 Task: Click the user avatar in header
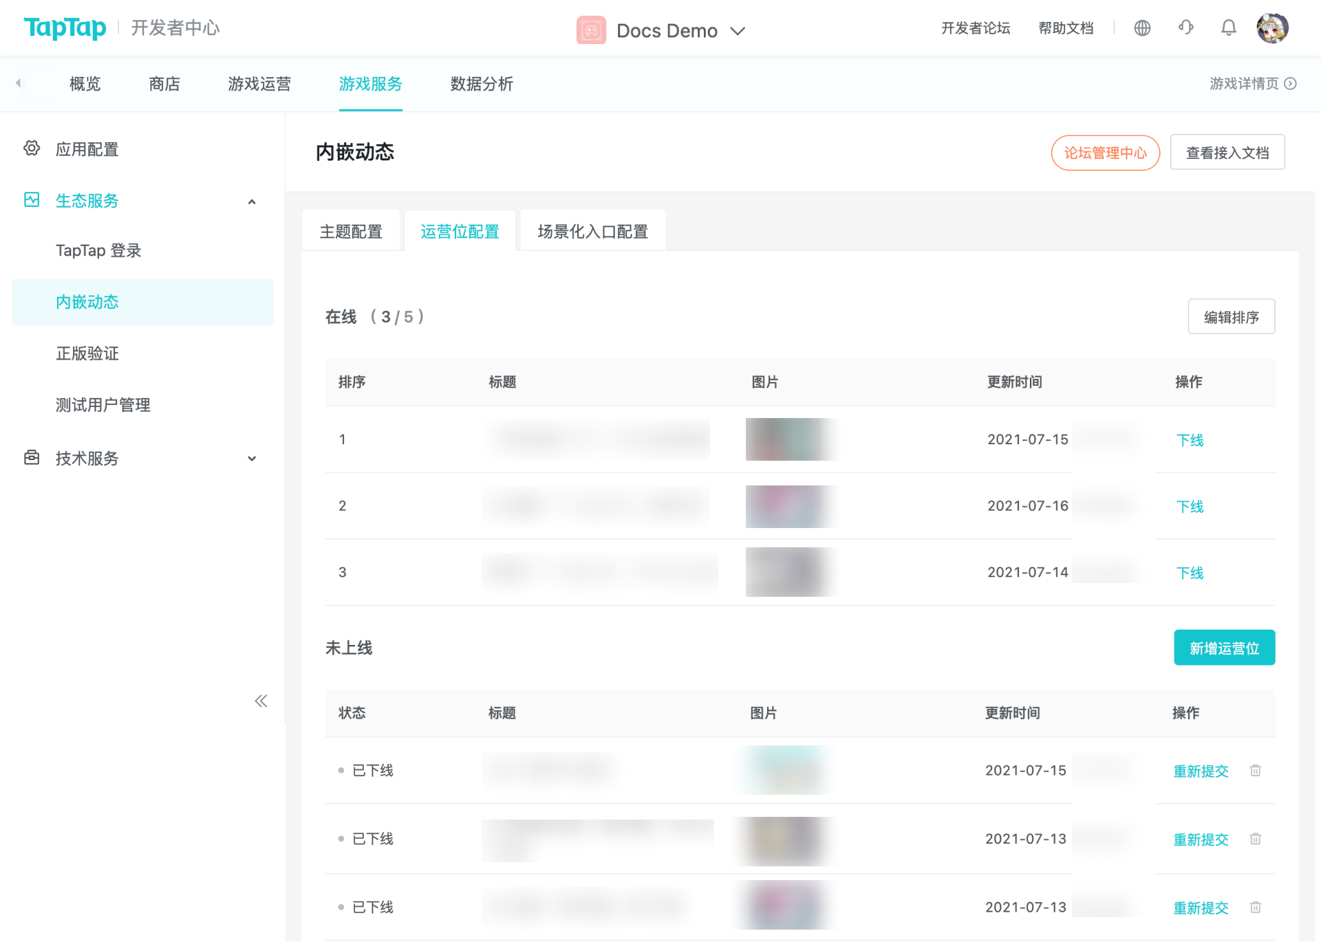(1271, 28)
